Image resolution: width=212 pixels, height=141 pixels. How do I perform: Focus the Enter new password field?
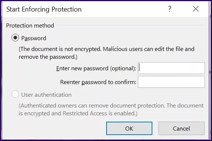coord(171,68)
